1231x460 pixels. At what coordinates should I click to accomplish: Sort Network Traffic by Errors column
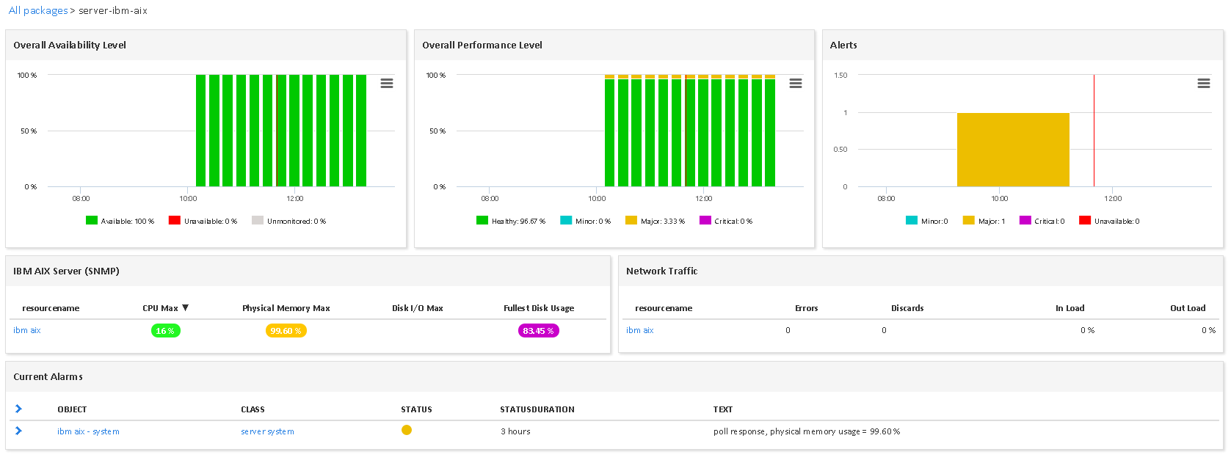(x=806, y=308)
